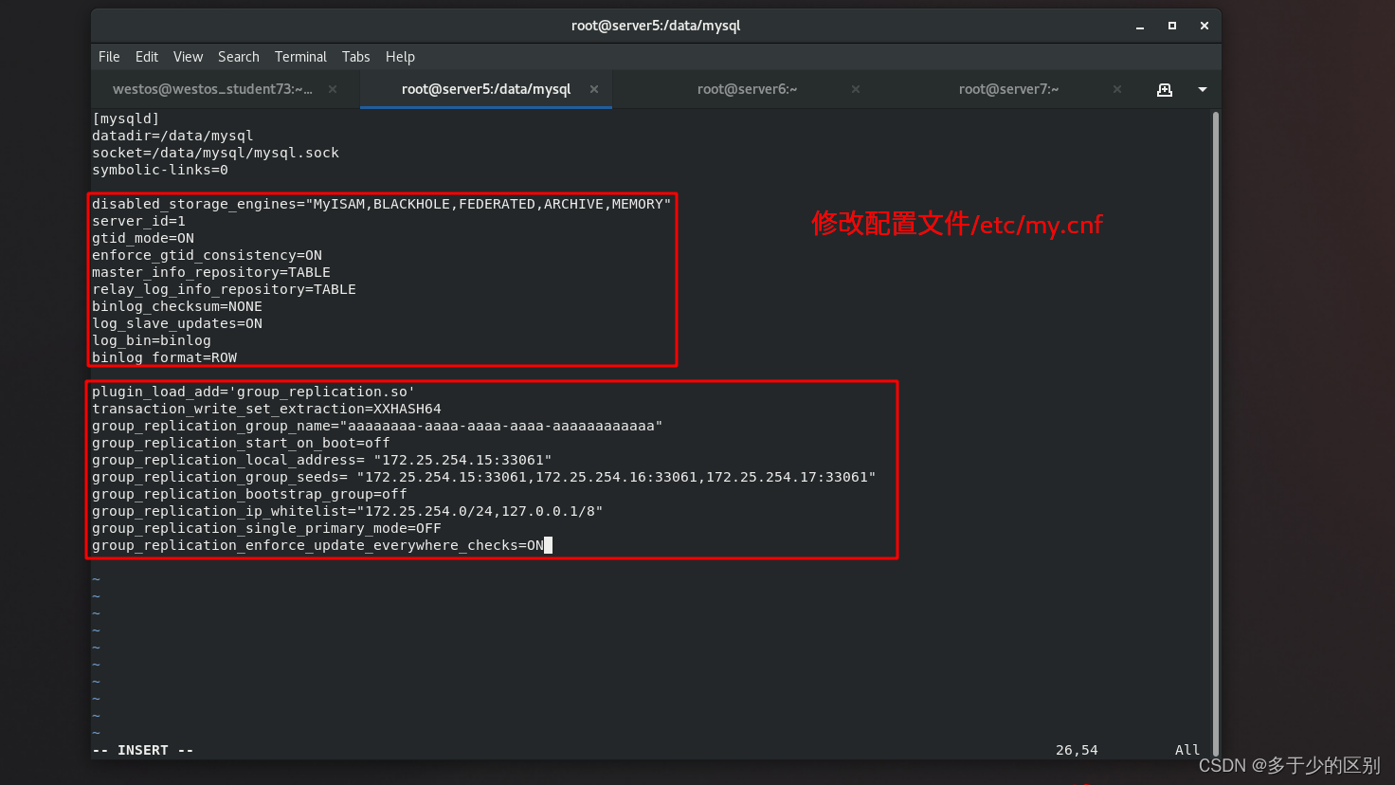Screen dimensions: 1395x785
Task: Click the terminal vertical scrollbar
Action: tap(1216, 433)
